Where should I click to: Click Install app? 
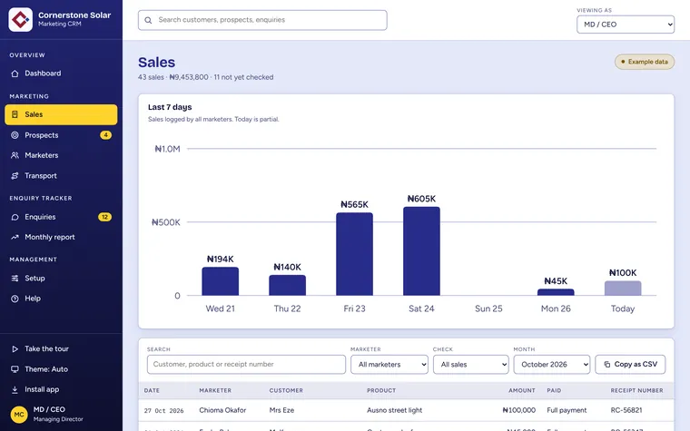61,389
